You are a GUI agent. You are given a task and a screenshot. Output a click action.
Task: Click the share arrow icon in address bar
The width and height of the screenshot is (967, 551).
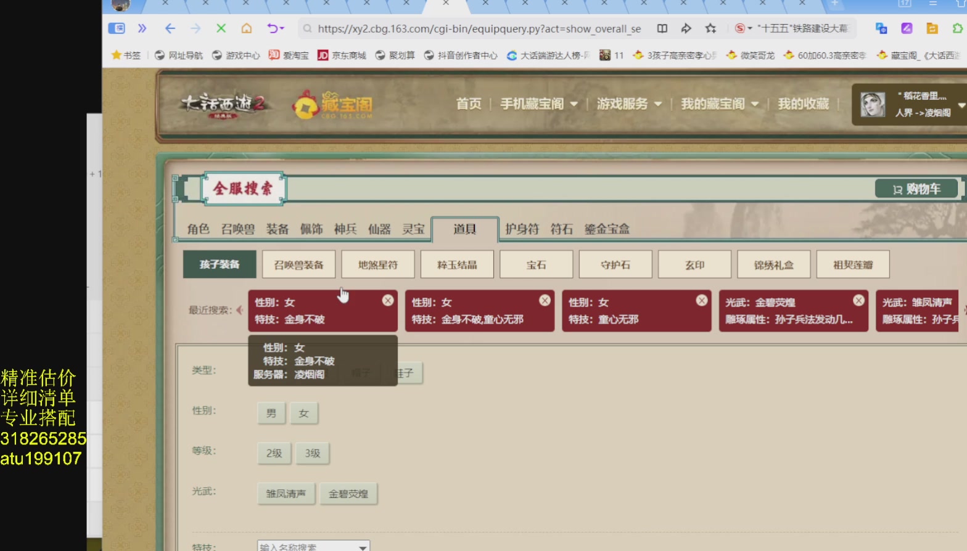tap(686, 28)
